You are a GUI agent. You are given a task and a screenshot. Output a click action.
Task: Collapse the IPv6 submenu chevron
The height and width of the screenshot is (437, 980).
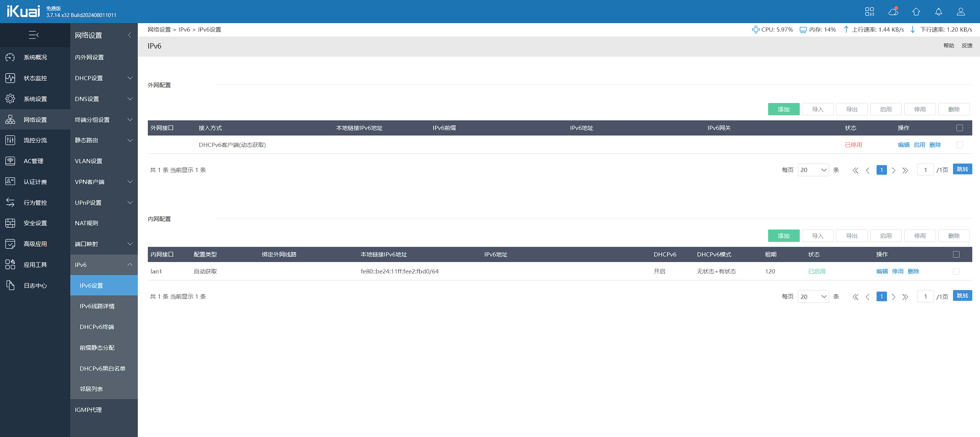click(130, 265)
